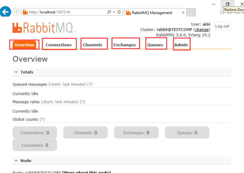Click the Restore Down window button

(228, 4)
